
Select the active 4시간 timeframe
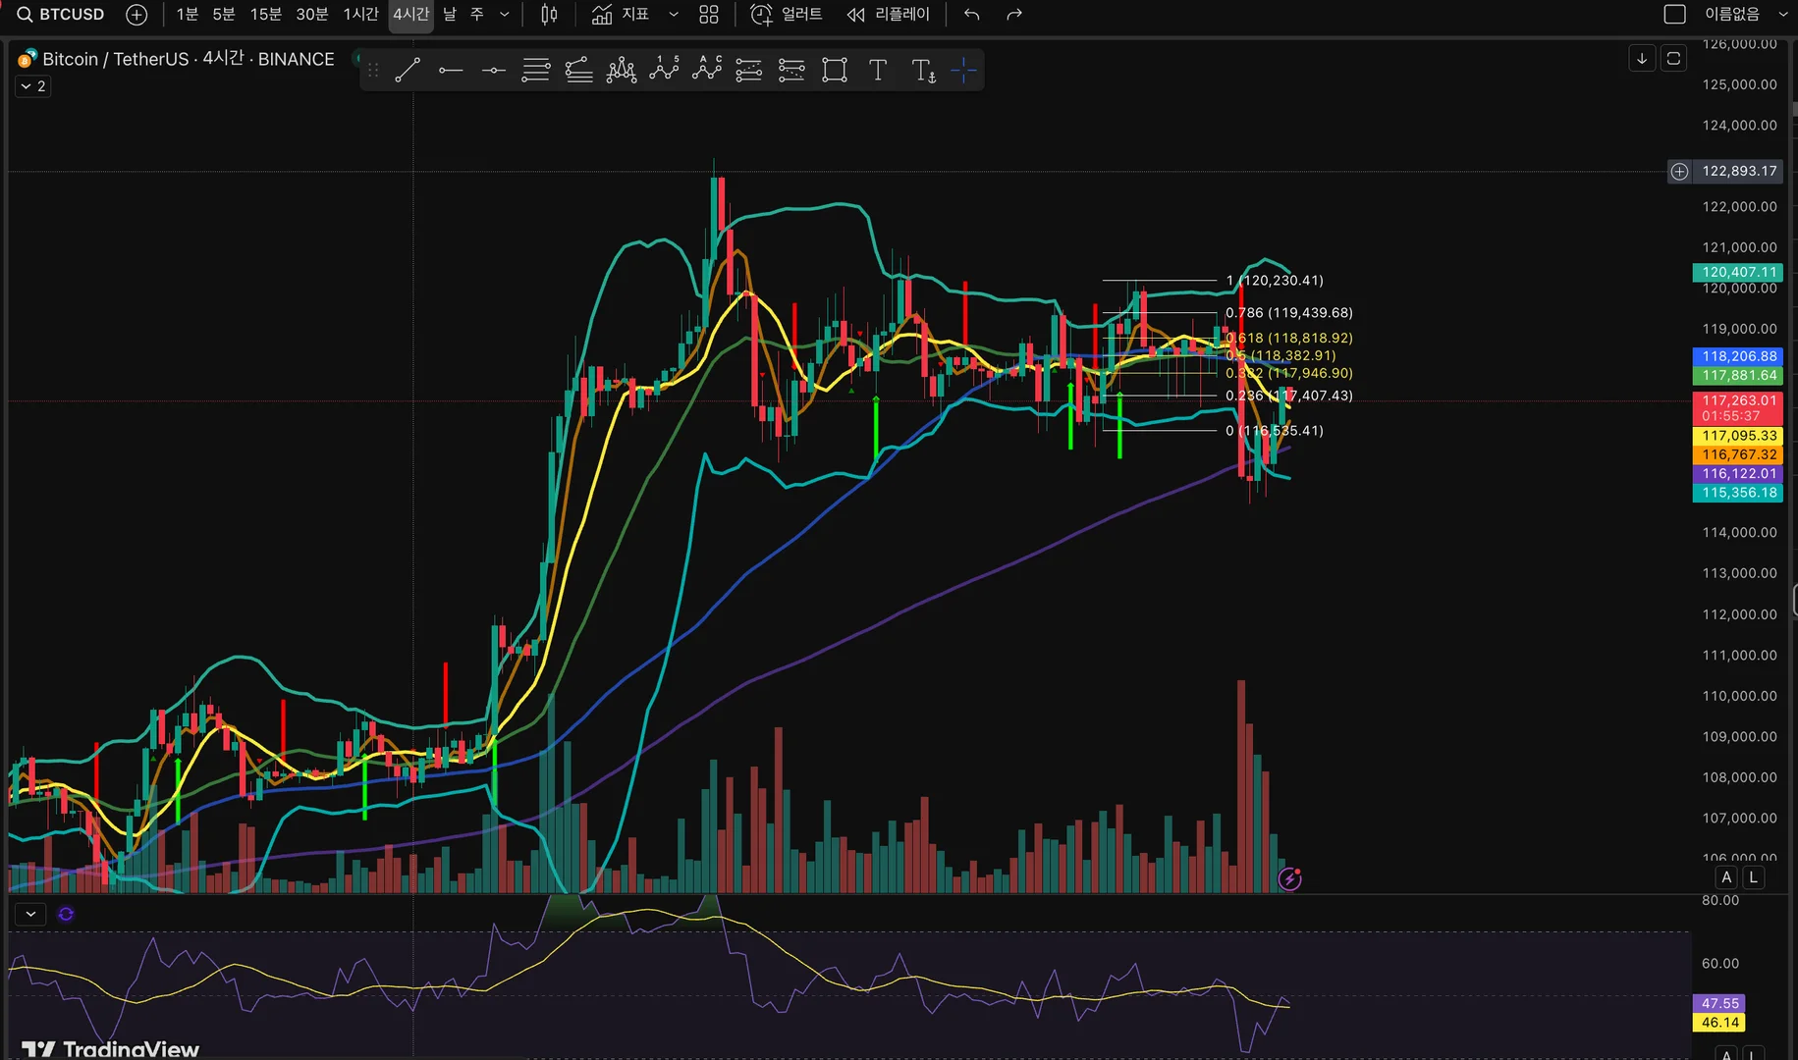410,15
